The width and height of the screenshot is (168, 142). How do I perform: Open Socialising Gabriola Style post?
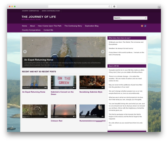point(91,92)
